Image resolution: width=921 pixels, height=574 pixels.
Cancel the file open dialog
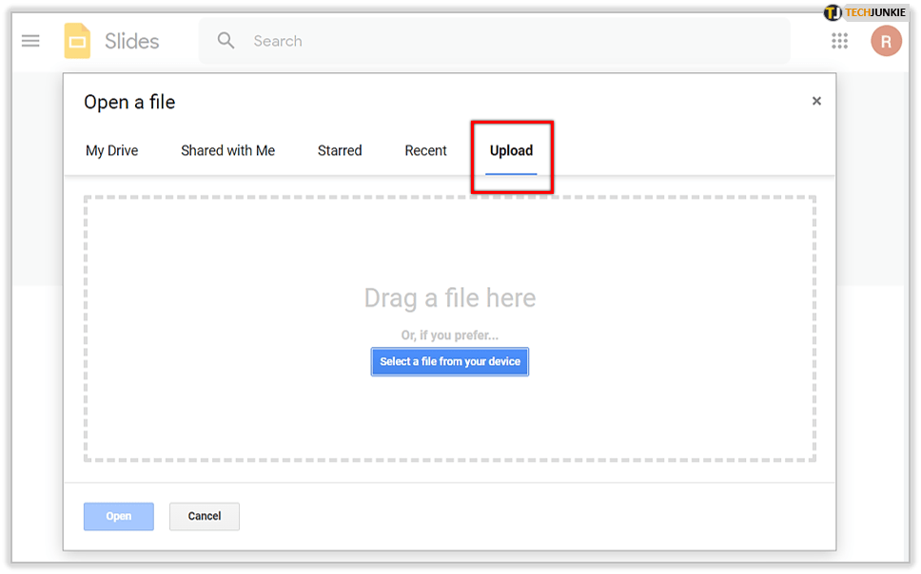(x=205, y=516)
